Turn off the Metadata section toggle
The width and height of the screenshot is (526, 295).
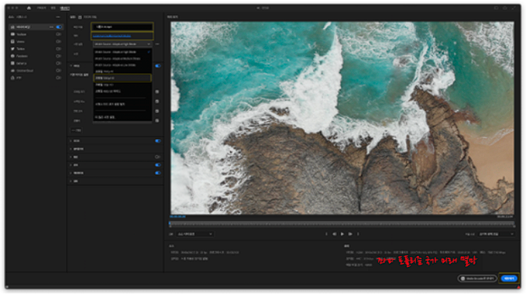point(158,172)
